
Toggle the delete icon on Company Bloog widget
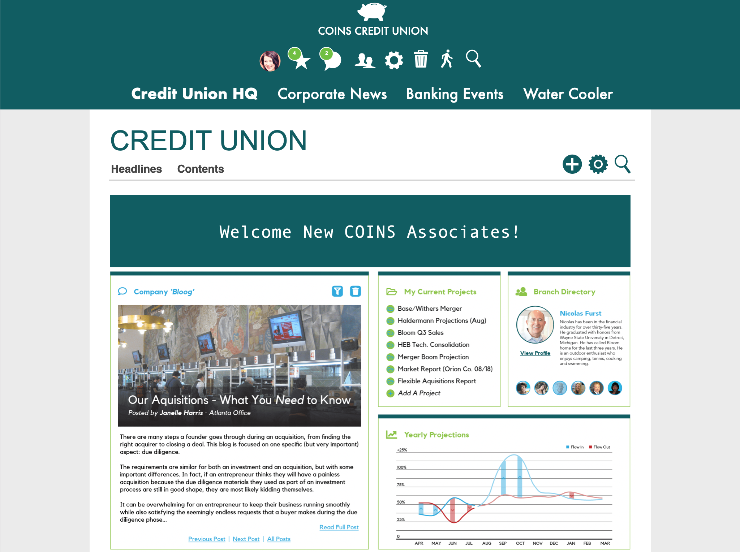[x=356, y=291]
